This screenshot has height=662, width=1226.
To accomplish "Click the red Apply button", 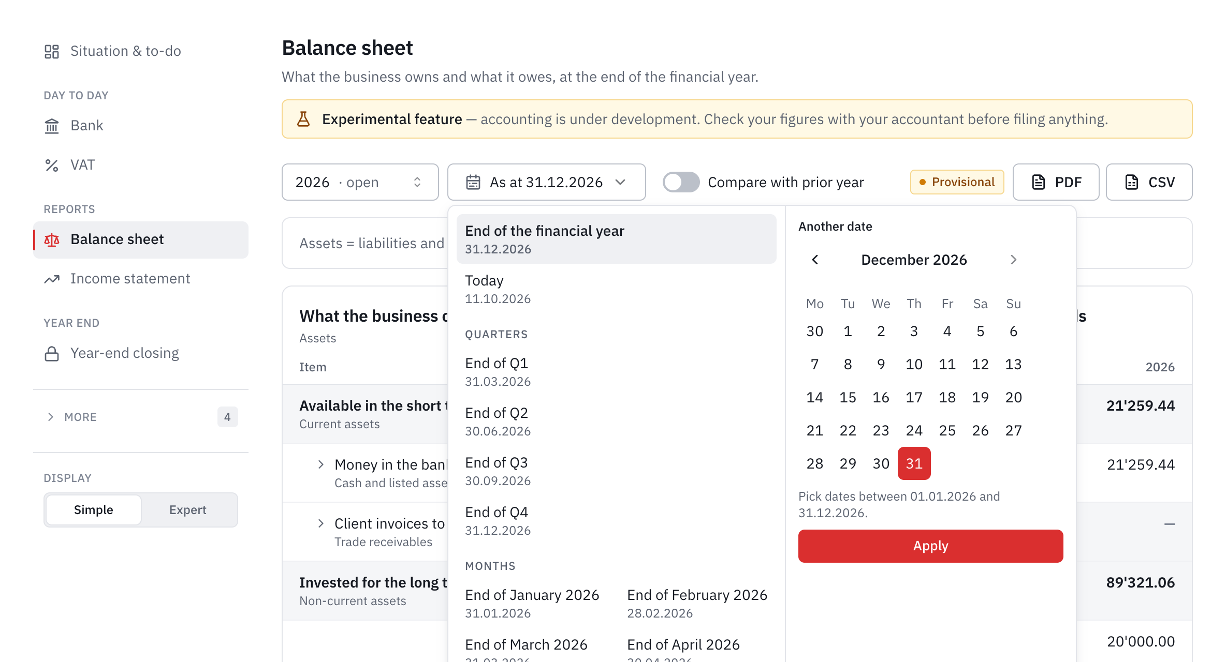I will pyautogui.click(x=931, y=546).
